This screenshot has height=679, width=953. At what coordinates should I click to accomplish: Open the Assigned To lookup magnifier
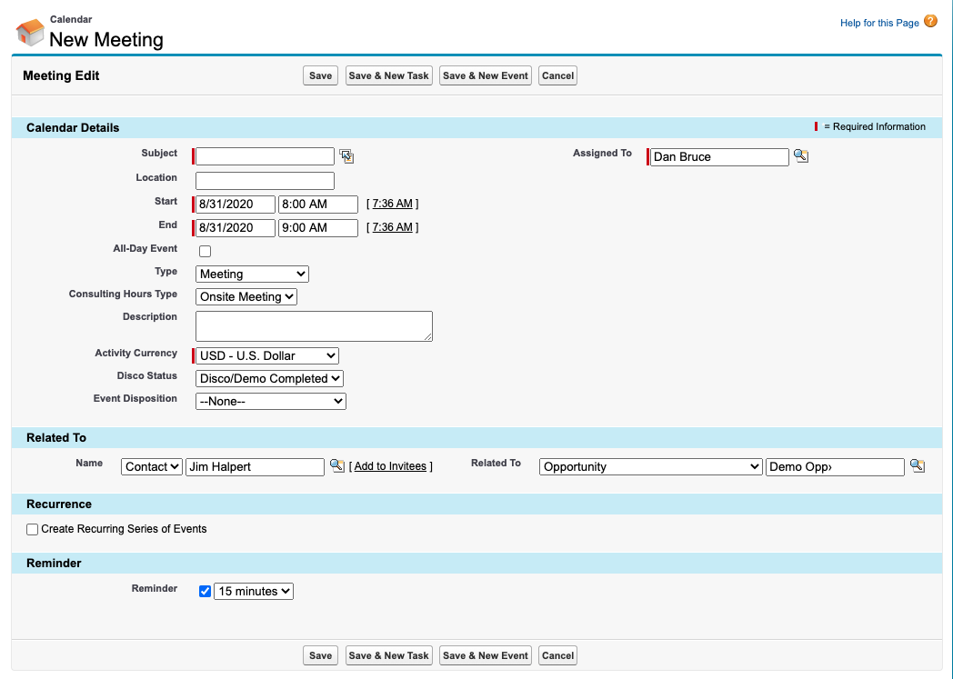[801, 155]
